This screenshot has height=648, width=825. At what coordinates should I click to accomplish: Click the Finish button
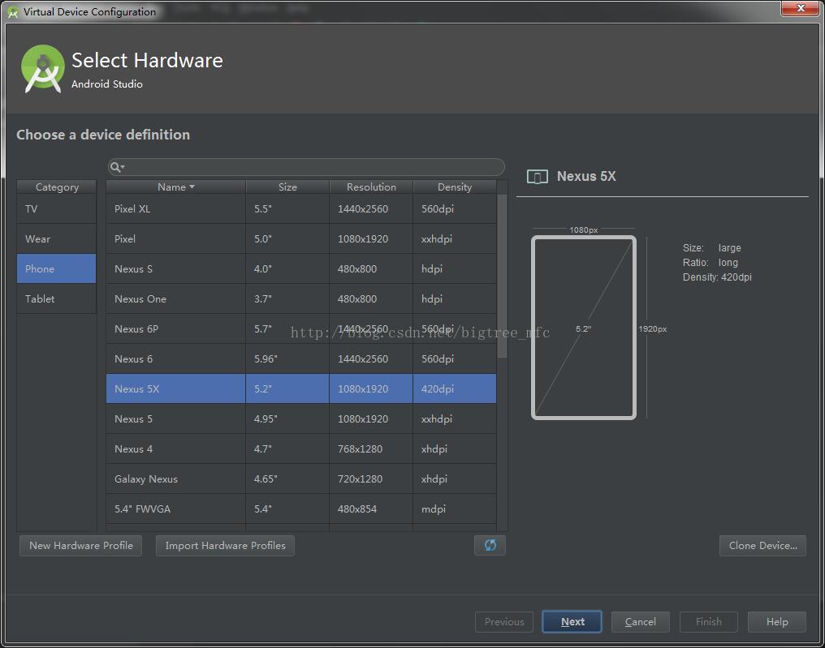tap(709, 621)
